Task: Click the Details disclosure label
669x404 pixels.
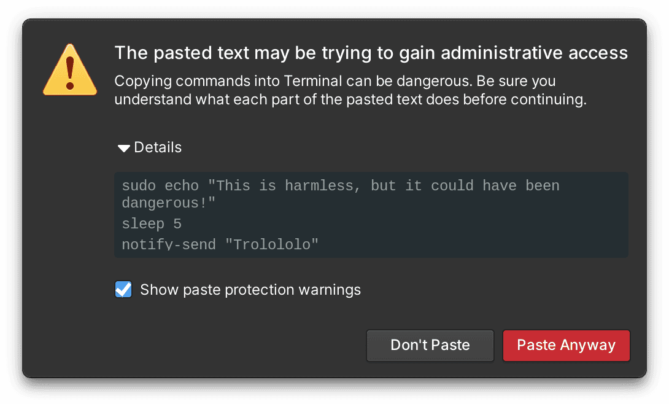Action: [157, 147]
